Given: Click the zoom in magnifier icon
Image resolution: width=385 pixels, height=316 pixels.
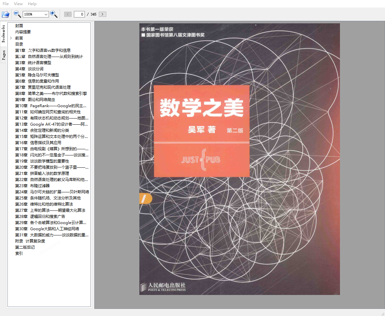Looking at the screenshot, I should click(54, 14).
